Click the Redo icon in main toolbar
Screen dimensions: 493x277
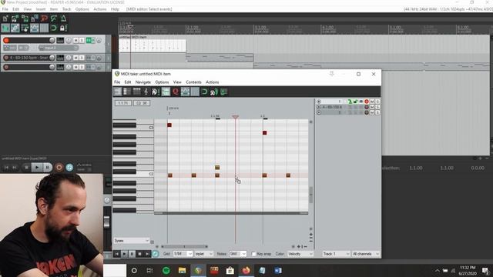click(54, 18)
